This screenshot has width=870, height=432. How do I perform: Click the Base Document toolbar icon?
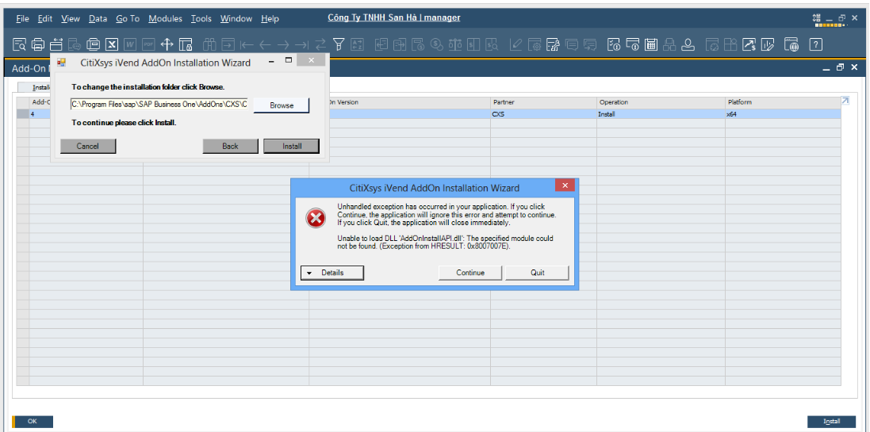point(381,44)
